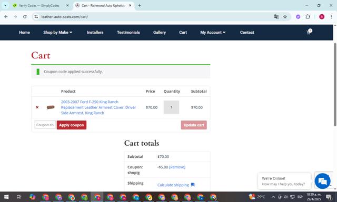This screenshot has height=202, width=337.
Task: Switch to the Verify Codes SimplyCodes tab
Action: point(38,6)
